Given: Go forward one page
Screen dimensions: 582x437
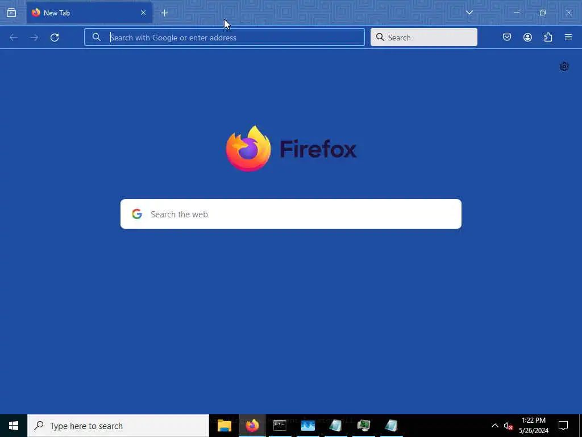Looking at the screenshot, I should pos(34,38).
